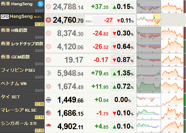Click Hong Kong flag in GEM指数 row
The height and width of the screenshot is (133, 186).
(48, 60)
